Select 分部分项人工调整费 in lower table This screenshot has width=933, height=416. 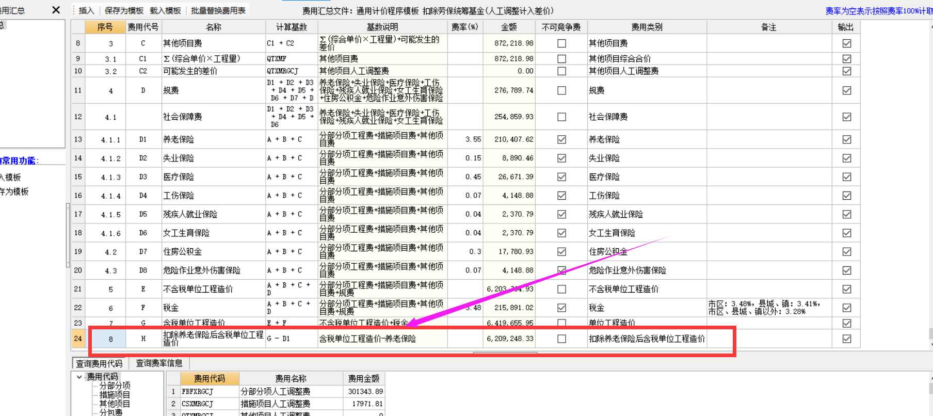pos(291,392)
